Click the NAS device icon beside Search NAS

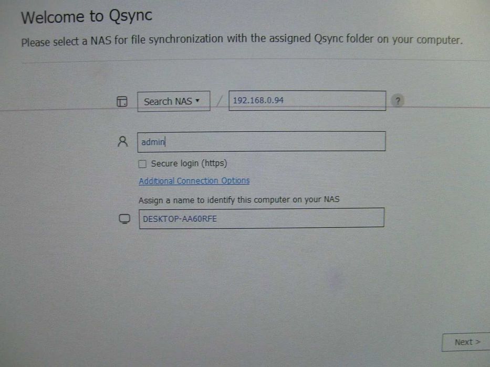[x=122, y=101]
